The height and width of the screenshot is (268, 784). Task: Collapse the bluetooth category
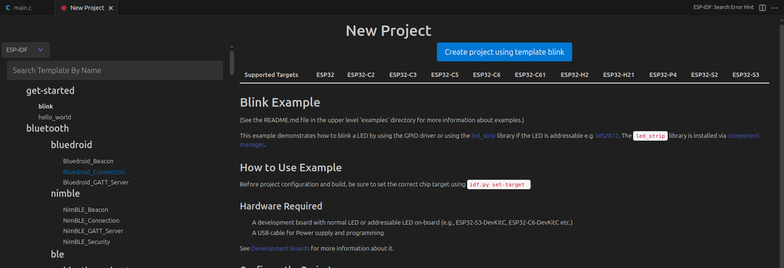point(47,128)
